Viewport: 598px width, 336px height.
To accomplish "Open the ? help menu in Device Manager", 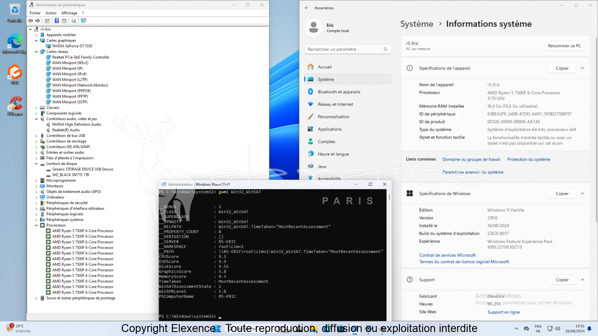I will coord(83,13).
